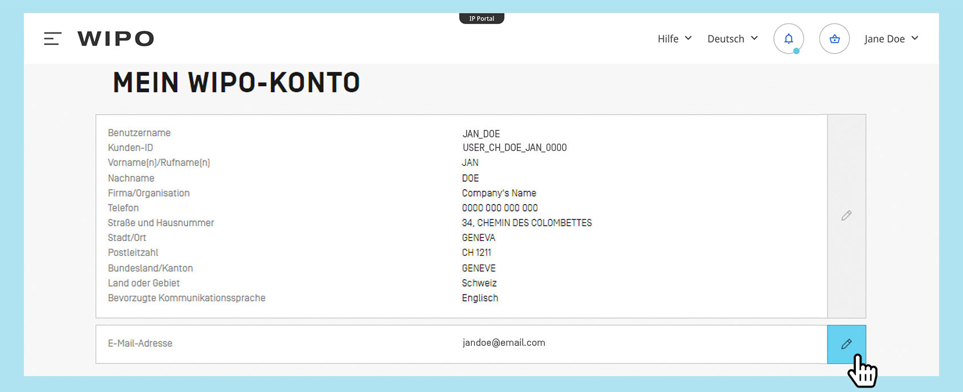Expand the Hilfe dropdown
The image size is (963, 392).
(x=674, y=39)
